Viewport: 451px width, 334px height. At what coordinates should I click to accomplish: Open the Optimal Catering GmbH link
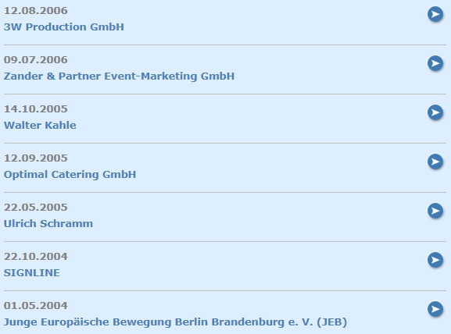coord(70,174)
